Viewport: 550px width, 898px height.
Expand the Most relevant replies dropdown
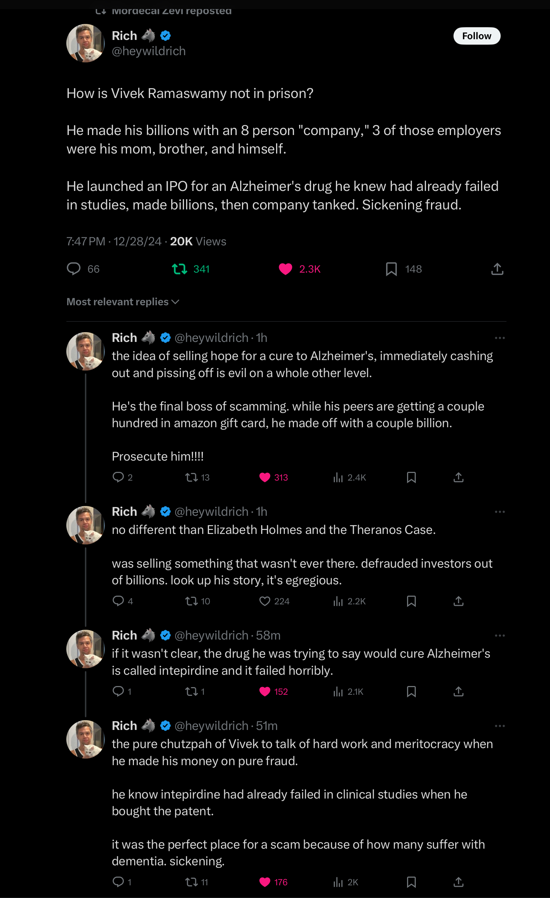pos(123,302)
